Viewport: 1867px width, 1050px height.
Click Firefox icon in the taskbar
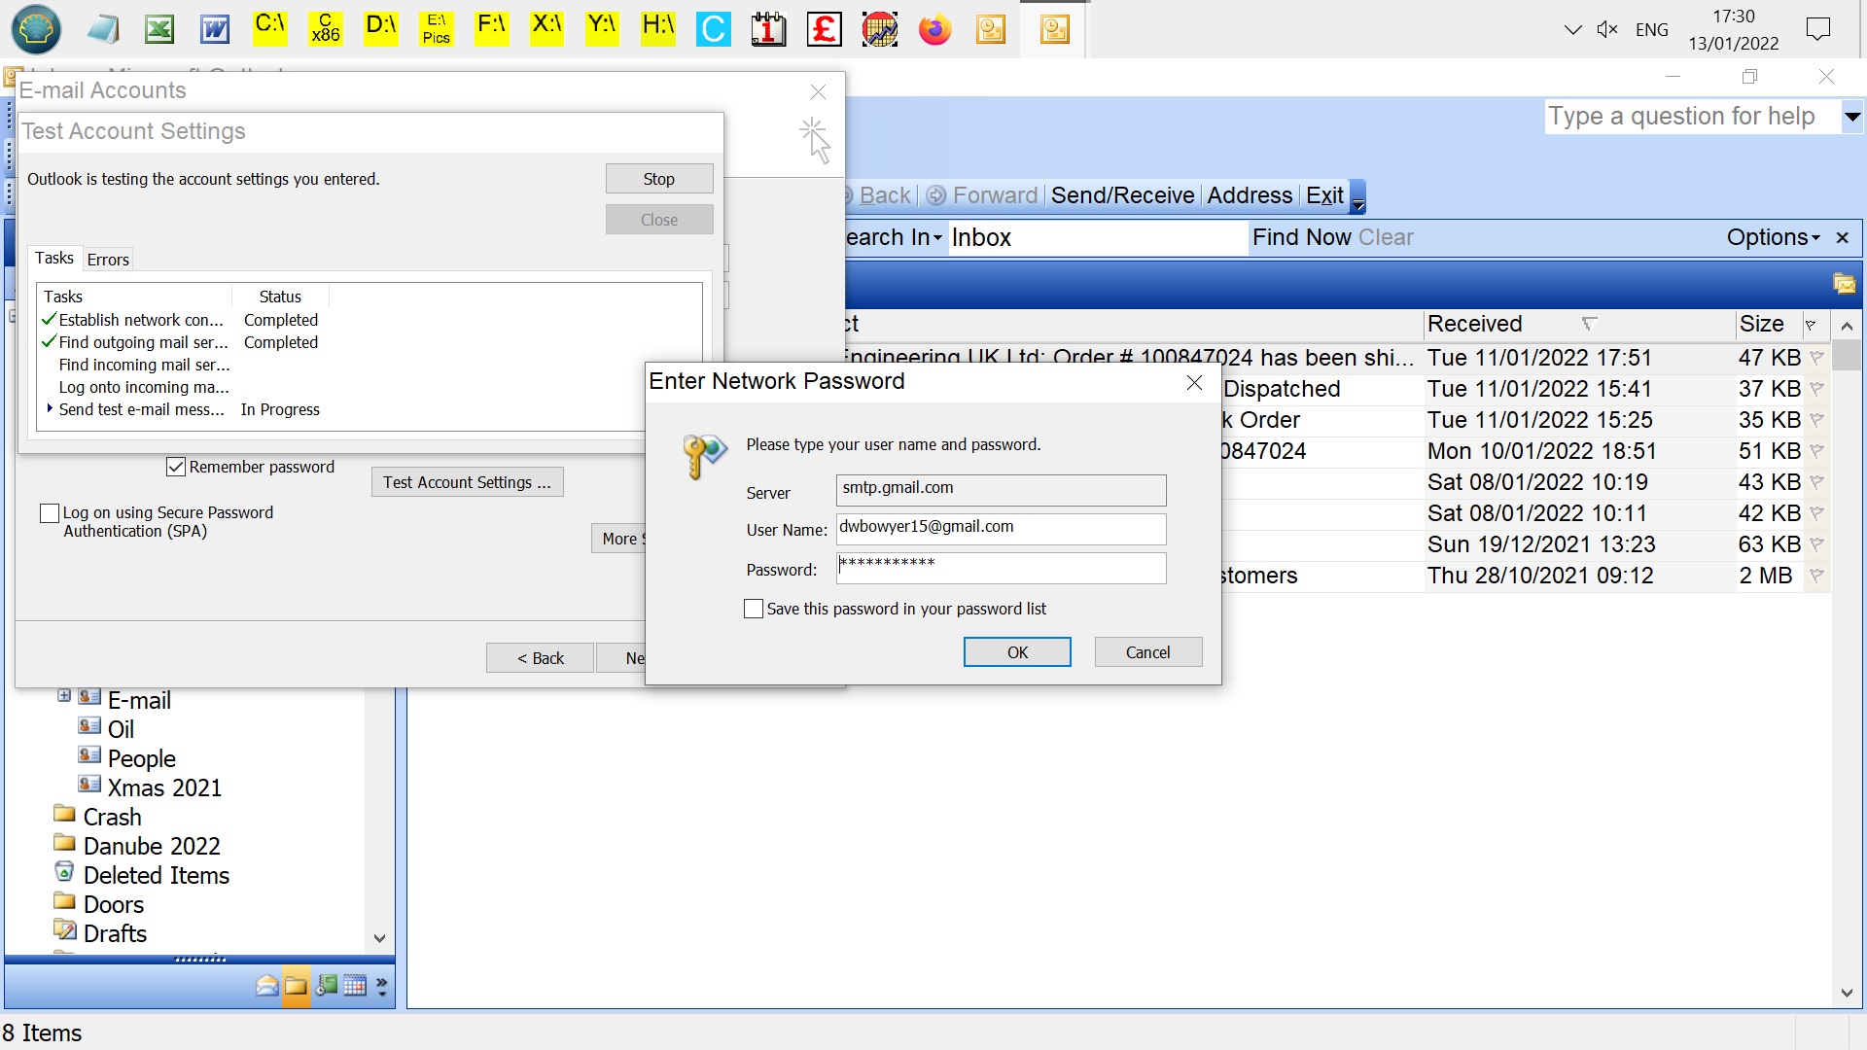pyautogui.click(x=934, y=29)
